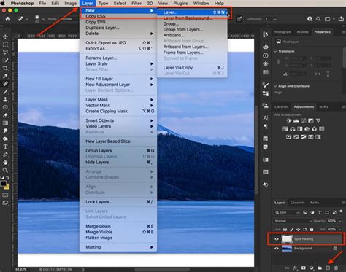Collapse the Transform section

275,51
